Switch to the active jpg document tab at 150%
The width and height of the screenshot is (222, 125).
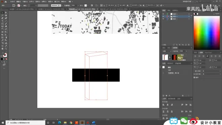[x=82, y=9]
